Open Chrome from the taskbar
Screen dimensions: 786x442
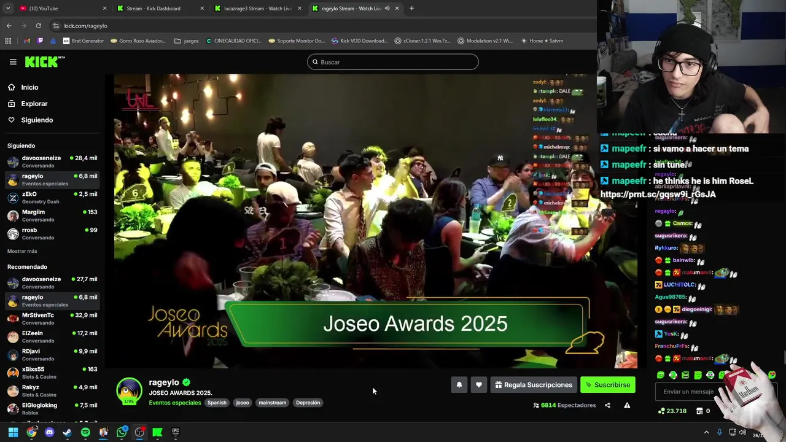click(x=31, y=432)
